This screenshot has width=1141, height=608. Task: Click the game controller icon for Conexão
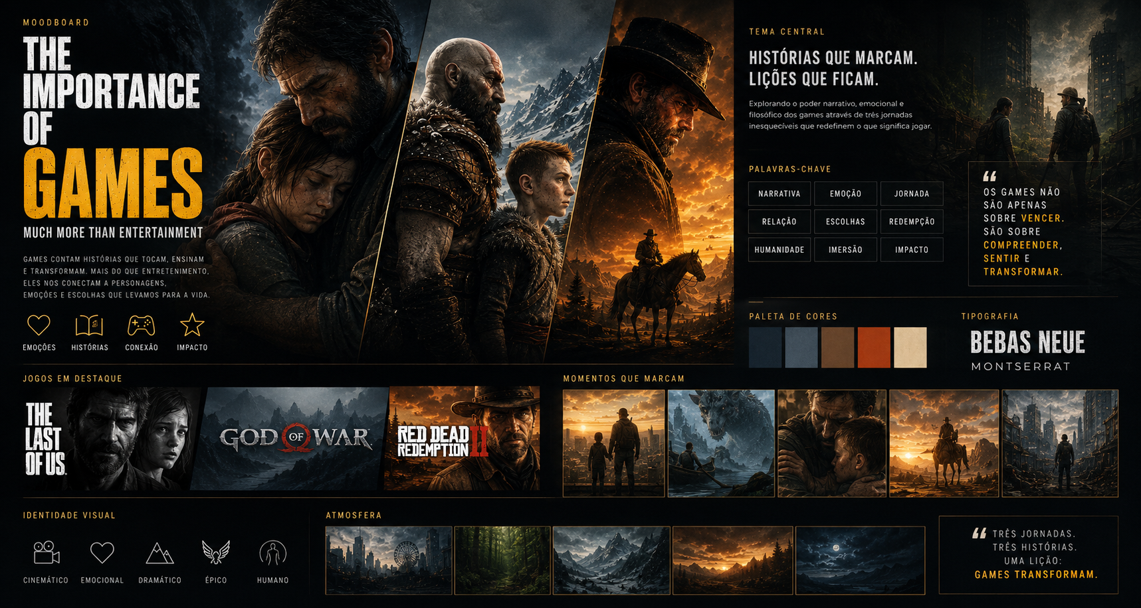(x=141, y=325)
